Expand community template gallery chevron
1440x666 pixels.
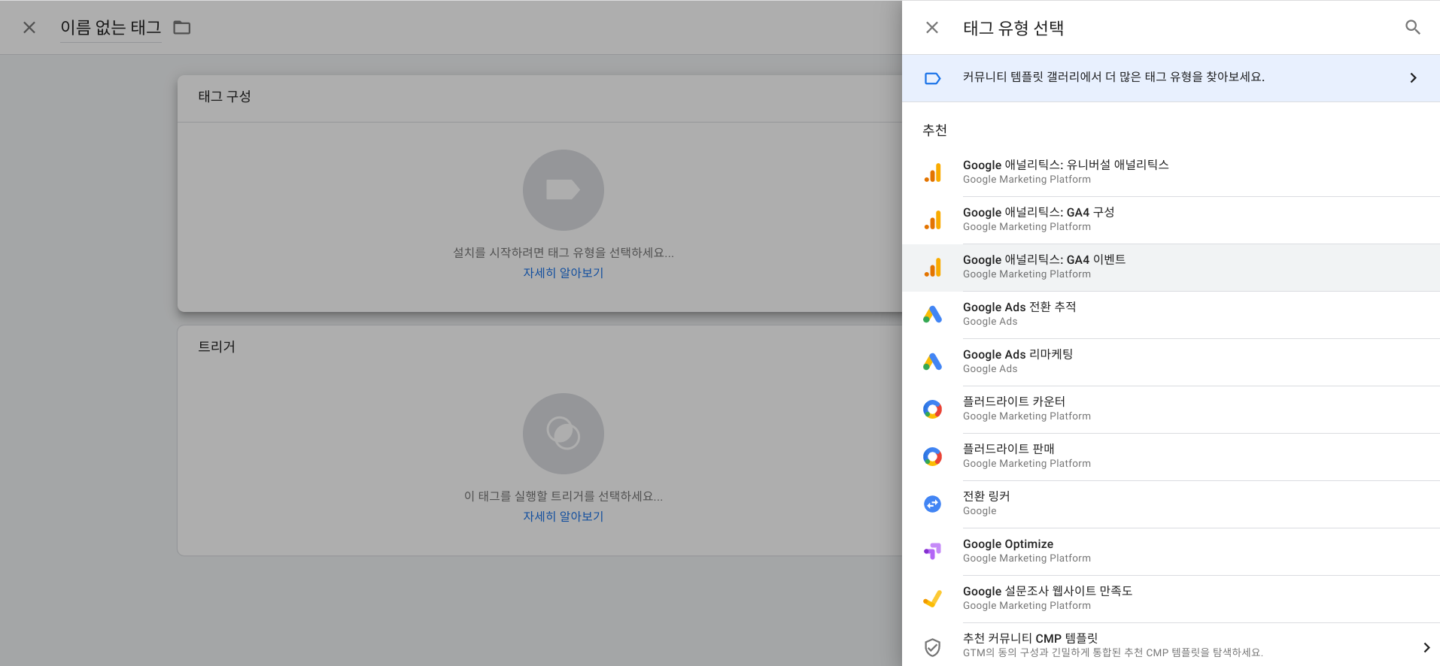coord(1413,78)
